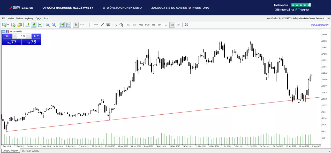331x153 pixels.
Task: Select the bar chart display icon
Action: pyautogui.click(x=27, y=25)
